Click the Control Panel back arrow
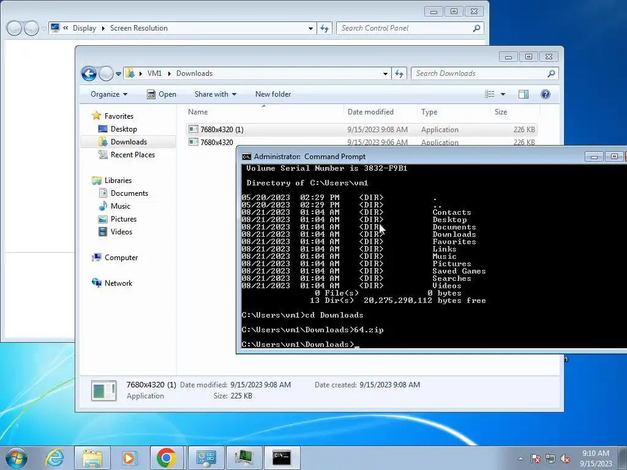Screen dimensions: 627x470 [x=14, y=28]
